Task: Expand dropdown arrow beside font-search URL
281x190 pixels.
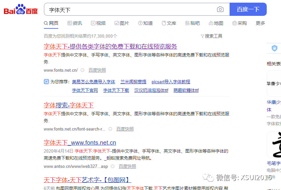Action: (x=110, y=129)
